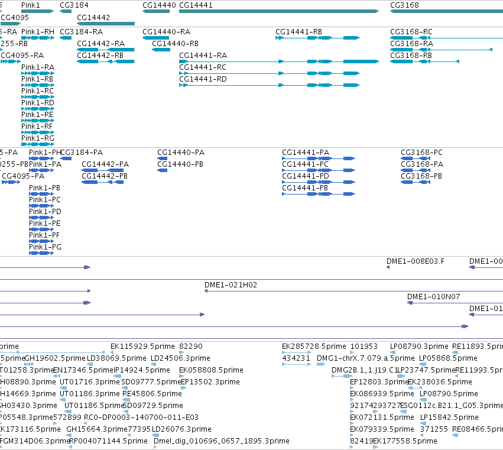Click the CG3184 gene feature
The image size is (503, 450).
pyautogui.click(x=66, y=12)
